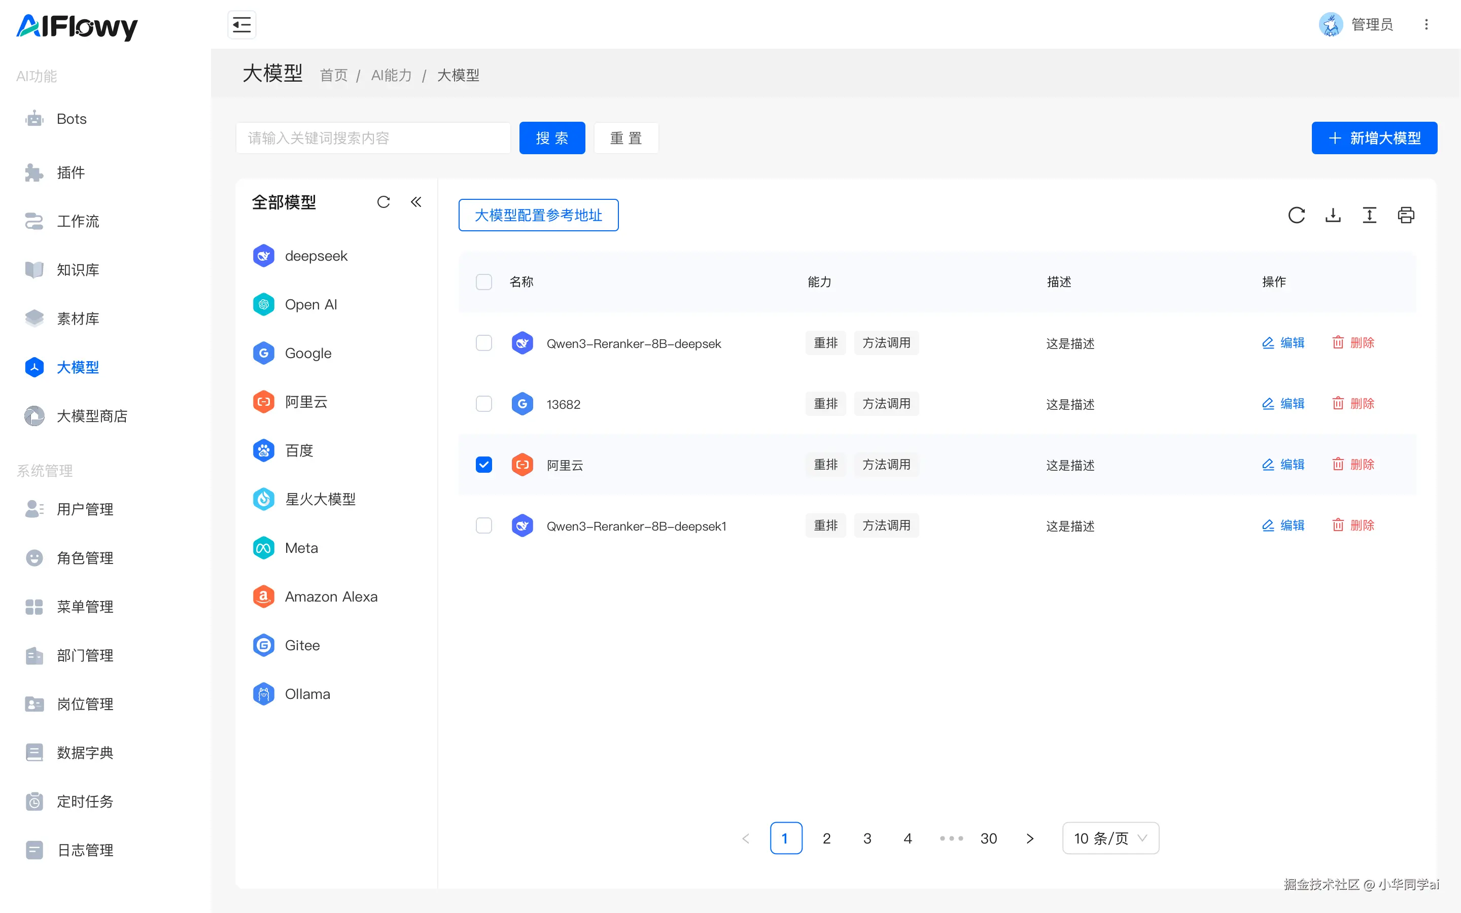Uncheck the 阿里云 row checkbox

pos(483,464)
